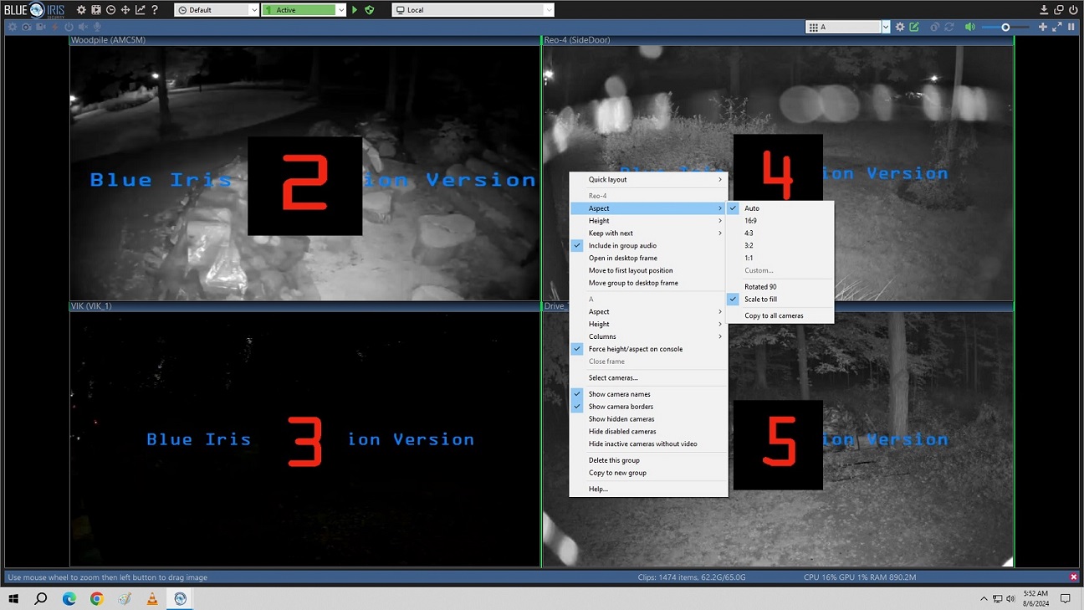Click the plus add camera icon
The height and width of the screenshot is (610, 1084).
point(1043,27)
